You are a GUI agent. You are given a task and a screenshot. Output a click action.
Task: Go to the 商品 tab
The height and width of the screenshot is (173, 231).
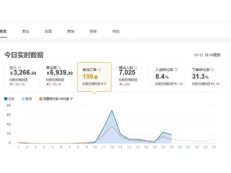click(x=116, y=31)
